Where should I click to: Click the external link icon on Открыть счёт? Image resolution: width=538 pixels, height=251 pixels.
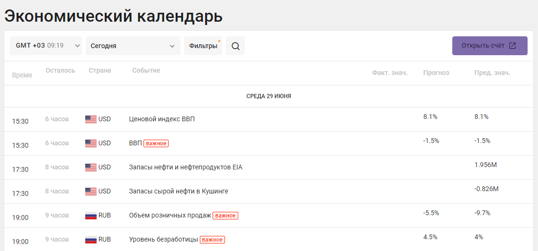(512, 46)
